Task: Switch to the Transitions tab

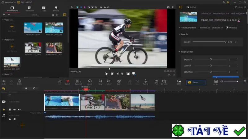Action: 29,9
